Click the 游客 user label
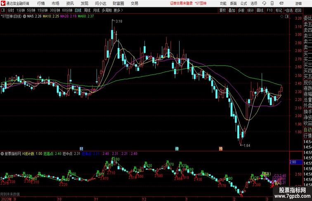 pyautogui.click(x=298, y=3)
